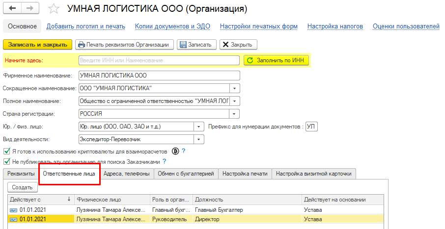445x229 pixels.
Task: Toggle cryptocurrency readiness checkbox
Action: 7,152
